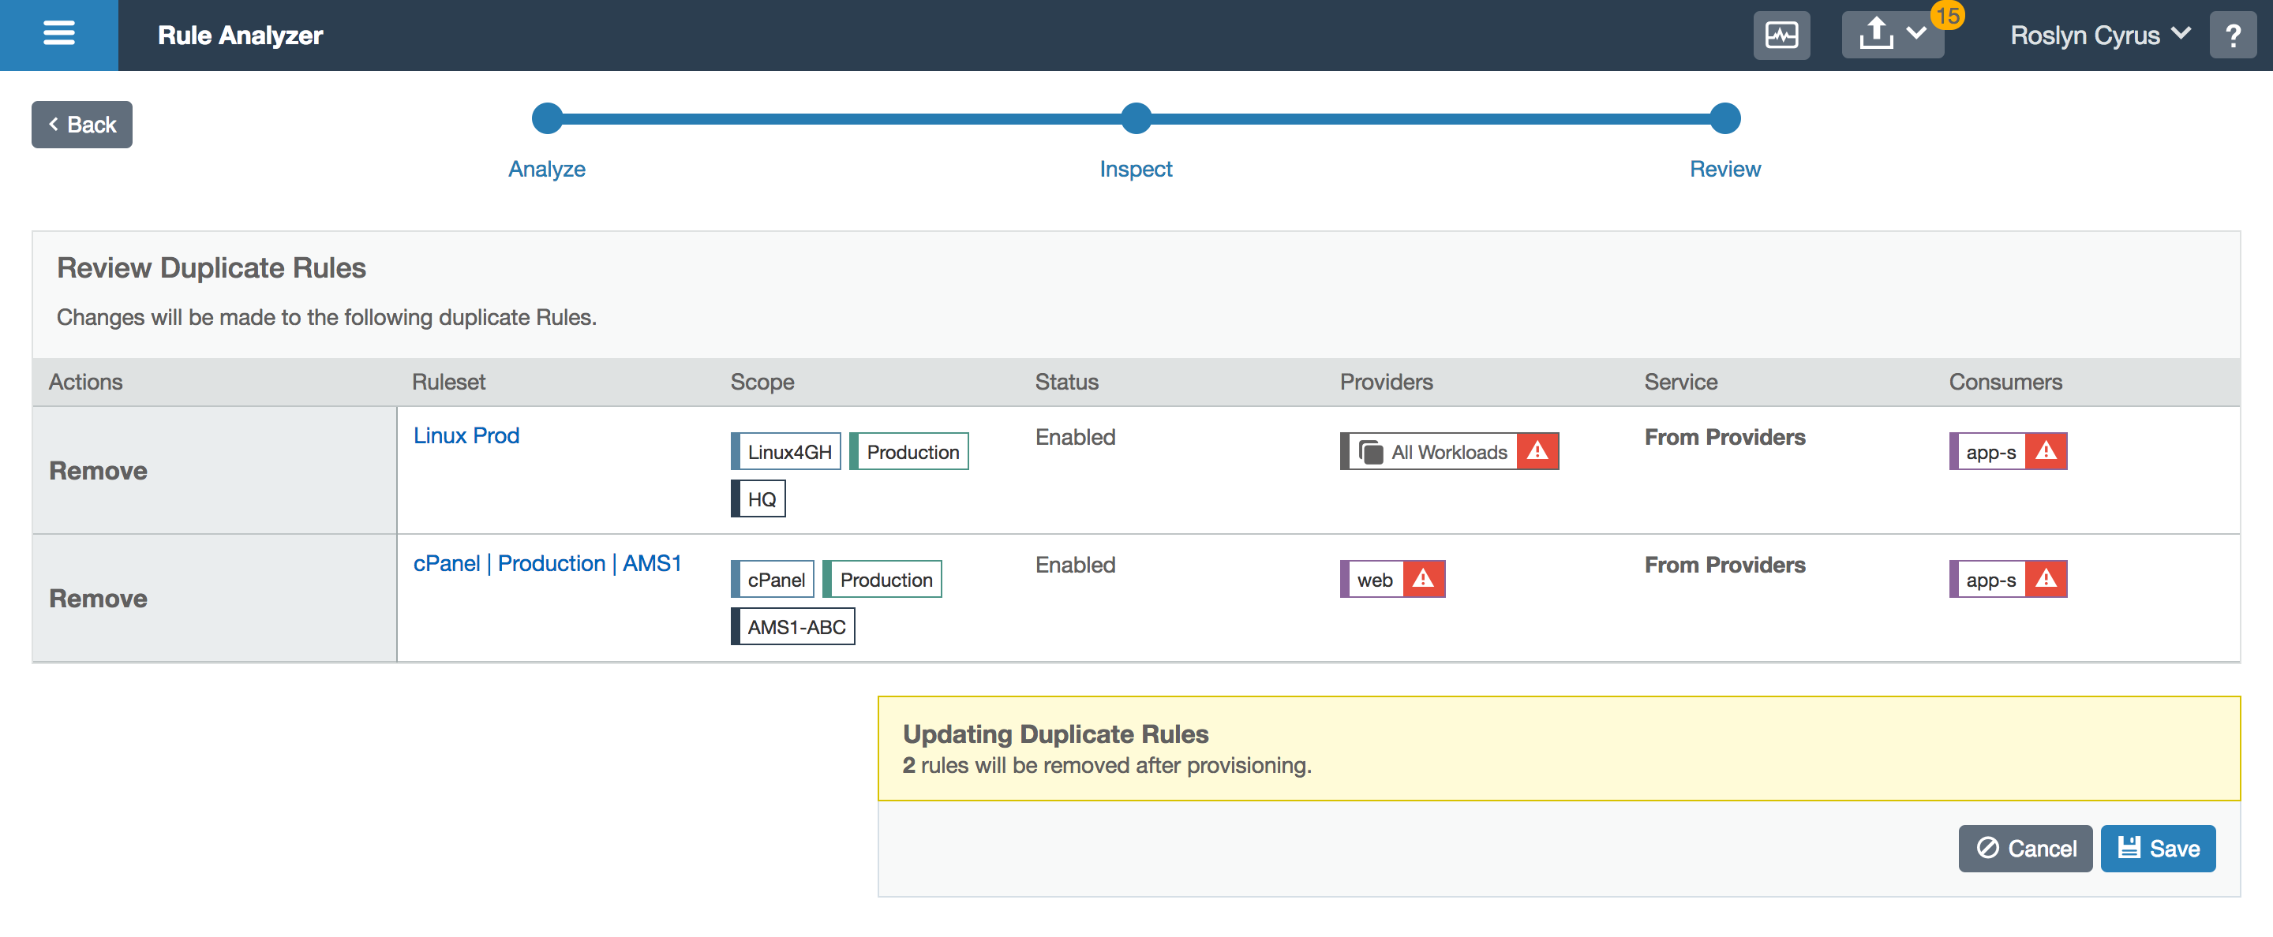Click the Rule Analyzer title
Viewport: 2273px width, 937px height.
coord(240,35)
